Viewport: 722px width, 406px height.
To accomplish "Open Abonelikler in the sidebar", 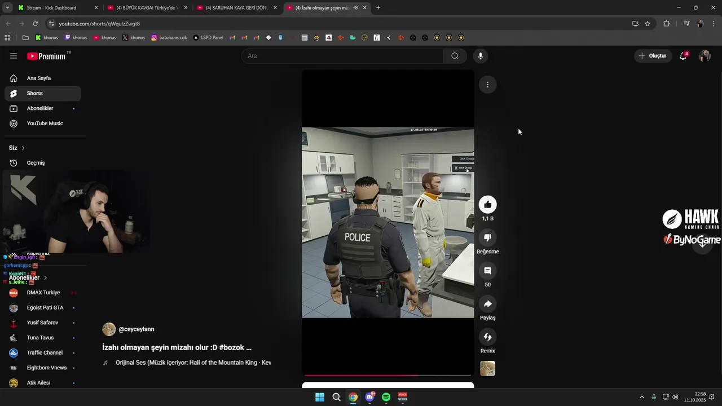I will pyautogui.click(x=43, y=108).
